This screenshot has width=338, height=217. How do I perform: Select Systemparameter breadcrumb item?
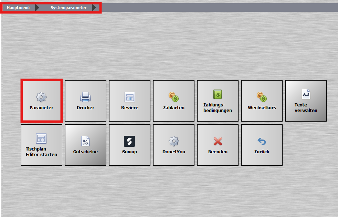(x=68, y=8)
